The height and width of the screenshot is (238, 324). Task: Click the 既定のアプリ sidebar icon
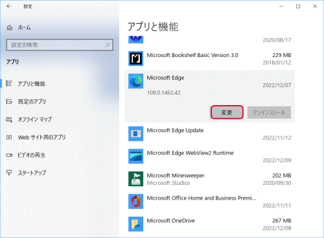coord(9,101)
